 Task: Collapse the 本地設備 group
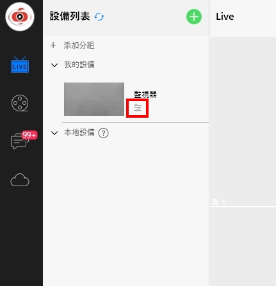[x=54, y=133]
